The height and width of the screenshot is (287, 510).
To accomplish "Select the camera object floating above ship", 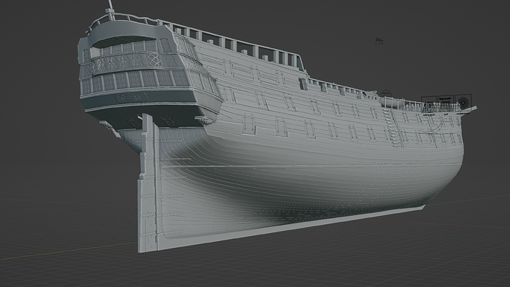I will (379, 41).
